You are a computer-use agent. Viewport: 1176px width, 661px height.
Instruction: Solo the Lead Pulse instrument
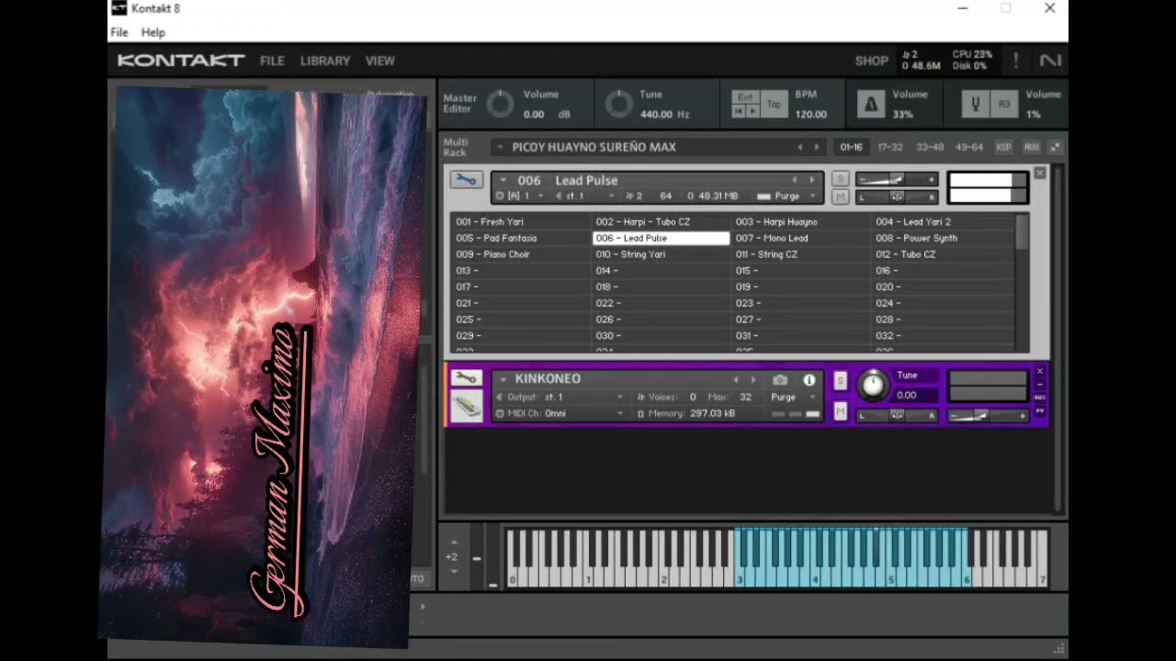pos(840,179)
